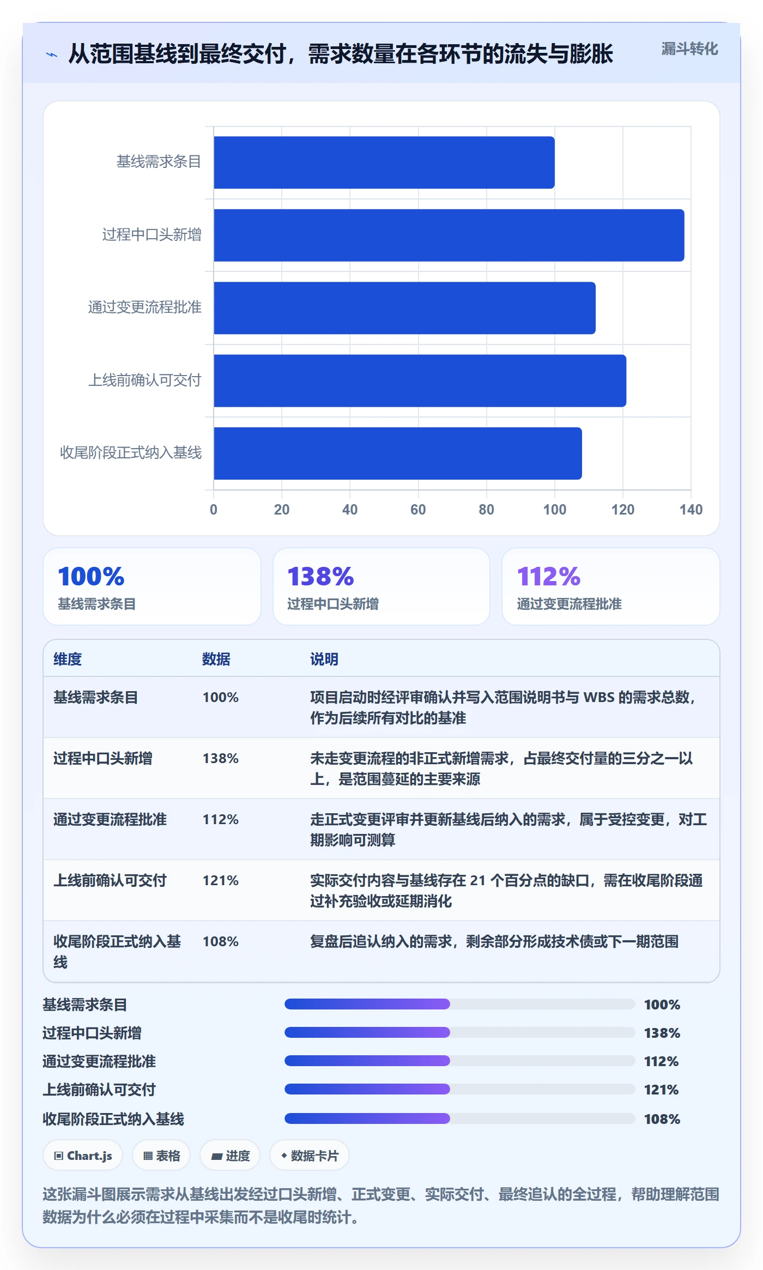Select the 100% 基线需求条目 data card
The image size is (763, 1270).
click(152, 586)
